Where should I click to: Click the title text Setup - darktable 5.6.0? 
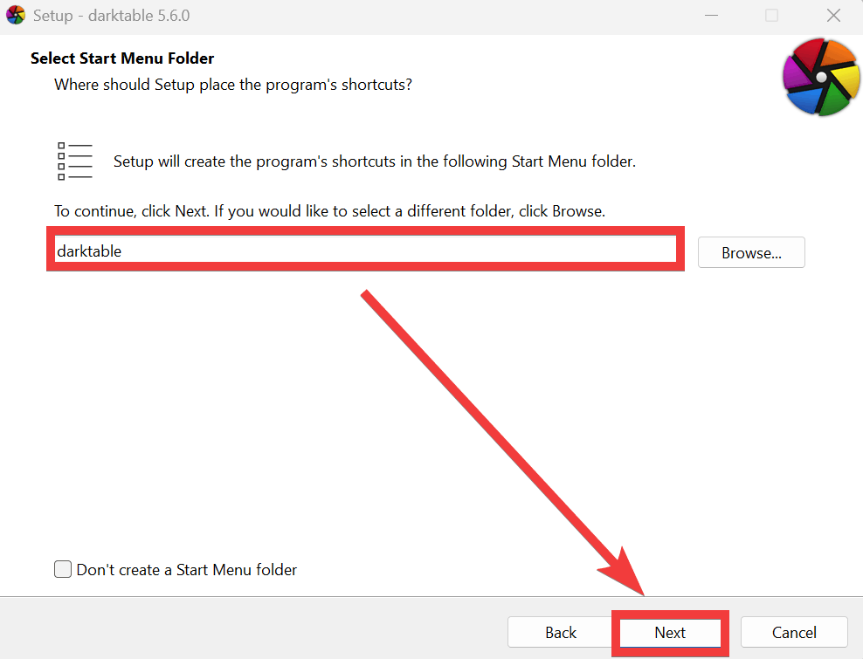(111, 16)
